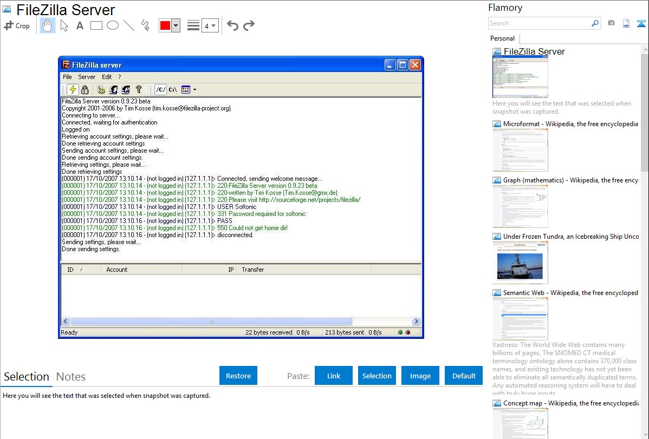Sort by the Account column header
649x439 pixels.
click(x=141, y=270)
